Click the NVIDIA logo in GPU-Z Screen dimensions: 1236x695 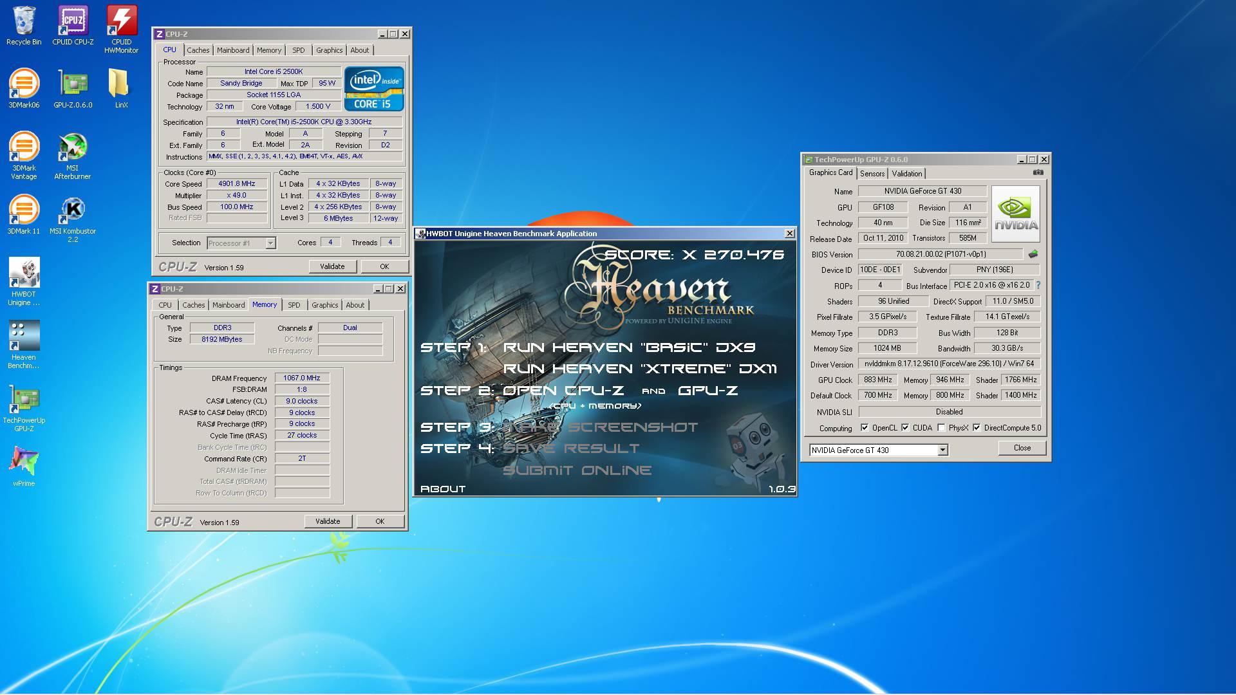click(x=1016, y=214)
